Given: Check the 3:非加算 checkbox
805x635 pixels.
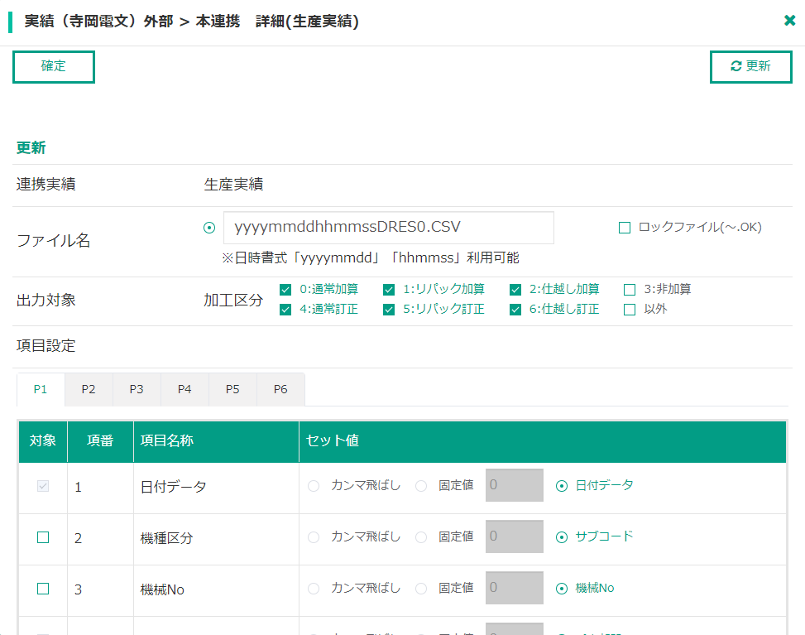Looking at the screenshot, I should 630,290.
